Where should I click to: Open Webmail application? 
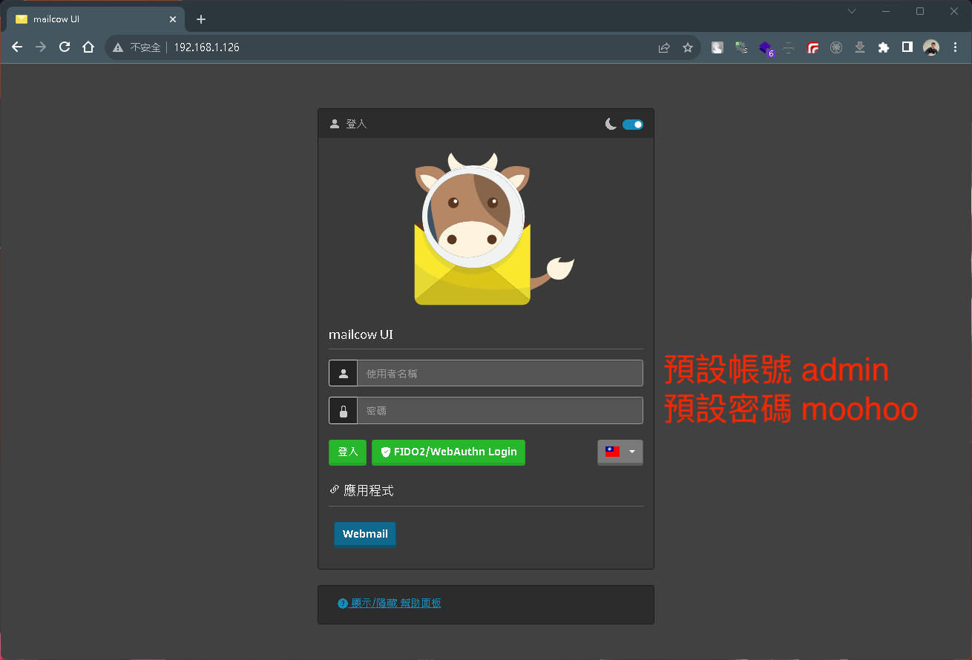365,534
